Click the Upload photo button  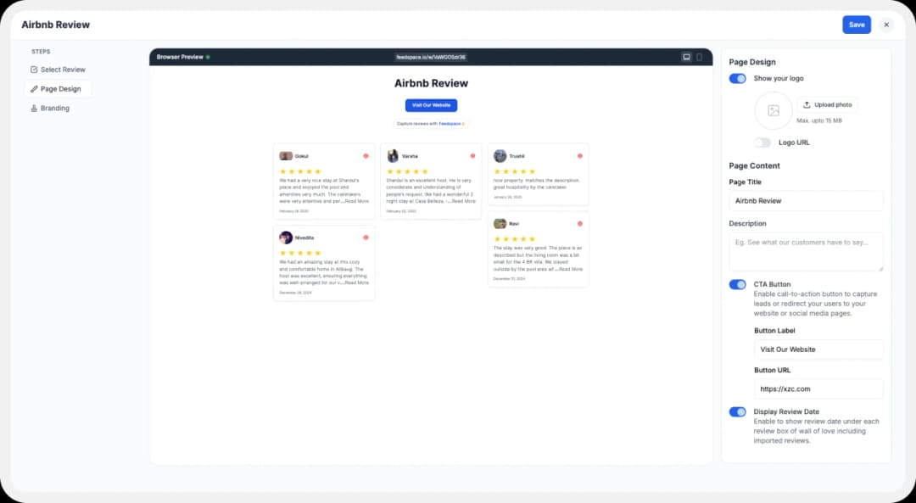pos(827,105)
